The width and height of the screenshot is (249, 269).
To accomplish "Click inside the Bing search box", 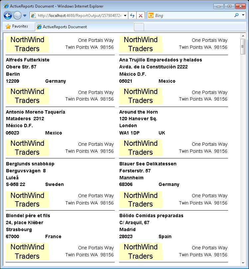I will 194,16.
